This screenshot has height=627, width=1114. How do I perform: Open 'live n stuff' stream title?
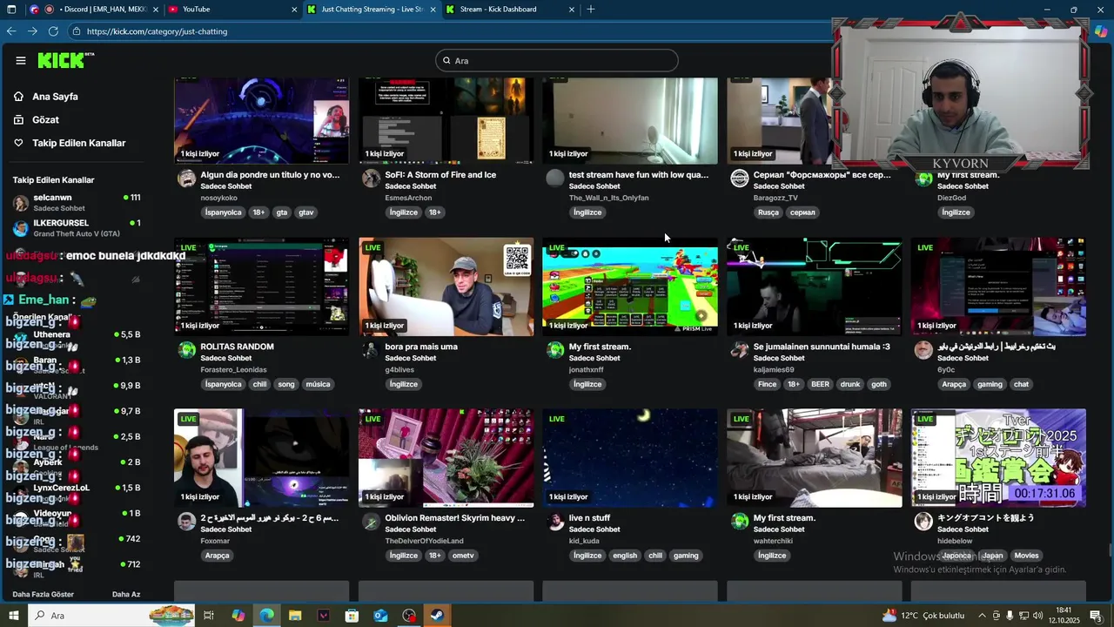(x=589, y=518)
